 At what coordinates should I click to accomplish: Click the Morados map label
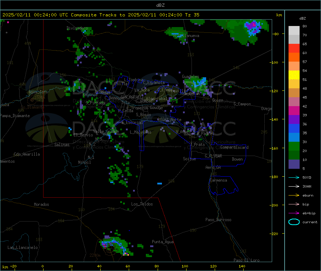click(41, 204)
